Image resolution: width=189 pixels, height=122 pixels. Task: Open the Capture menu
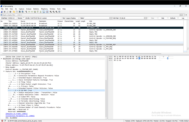coord(22,9)
